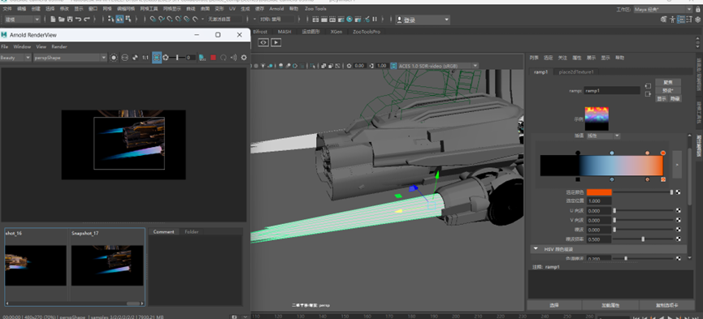The image size is (703, 319).
Task: Click the round display-channel icon beside perspShape
Action: 114,58
